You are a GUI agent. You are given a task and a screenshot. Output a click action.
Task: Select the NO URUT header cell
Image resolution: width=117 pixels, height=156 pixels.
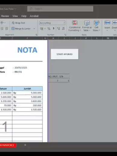pyautogui.click(x=53, y=76)
